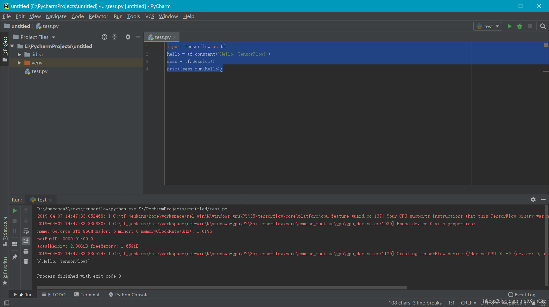Toggle soft-wrap in Run output
The image size is (549, 307).
coord(26,231)
